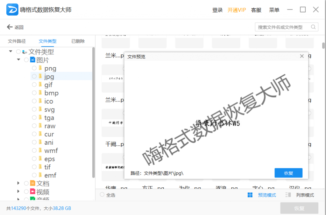Click 开通VIP link
This screenshot has height=215, width=326.
[237, 10]
